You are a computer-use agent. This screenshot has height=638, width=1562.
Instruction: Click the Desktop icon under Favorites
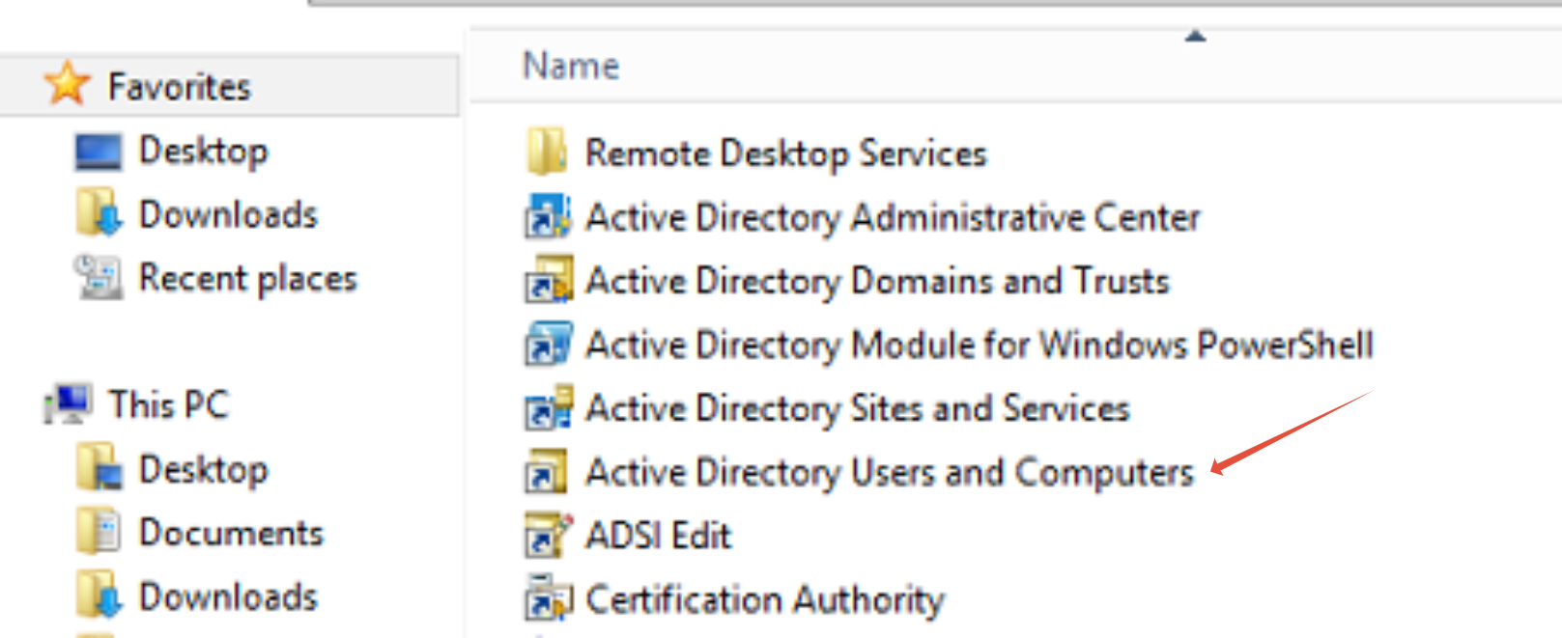pyautogui.click(x=98, y=152)
